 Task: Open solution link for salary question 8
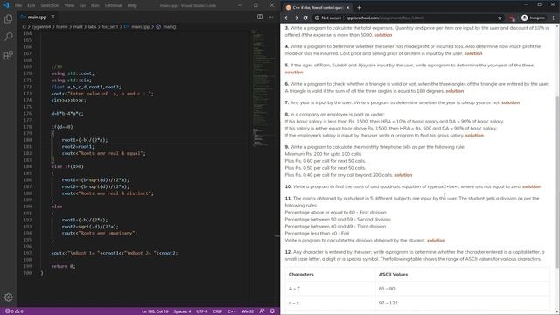[x=474, y=136]
